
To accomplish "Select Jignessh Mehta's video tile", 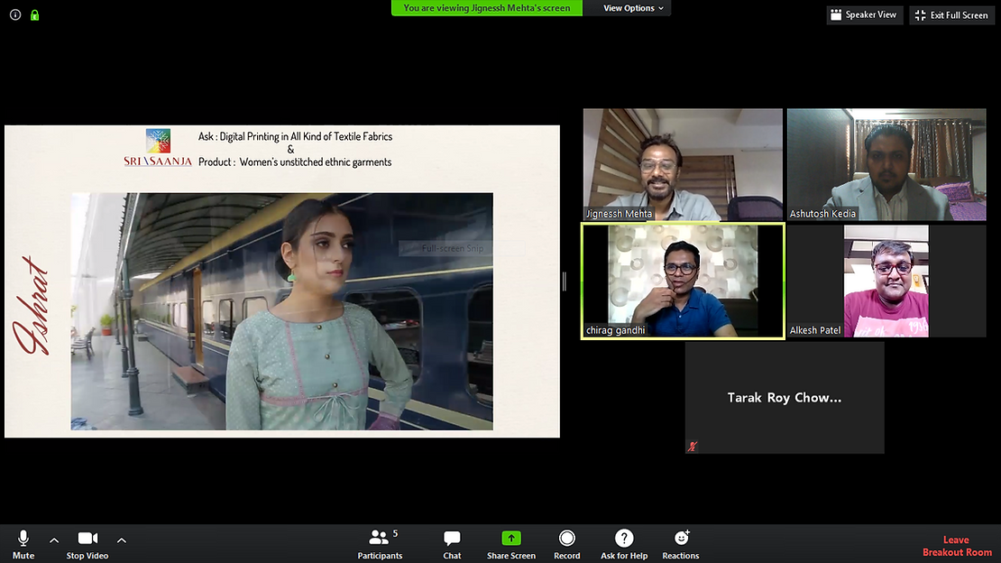I will click(683, 165).
